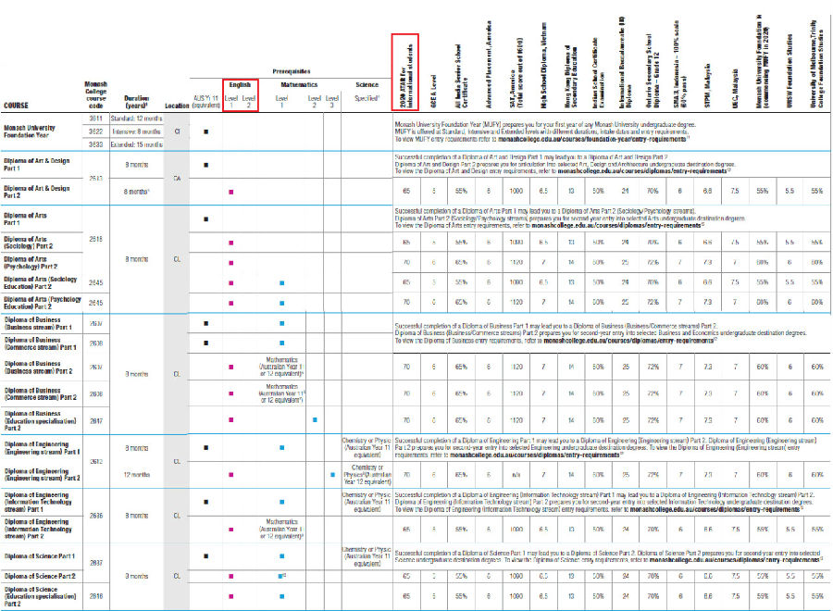
Task: Click the English prerequisites header
Action: 240,84
